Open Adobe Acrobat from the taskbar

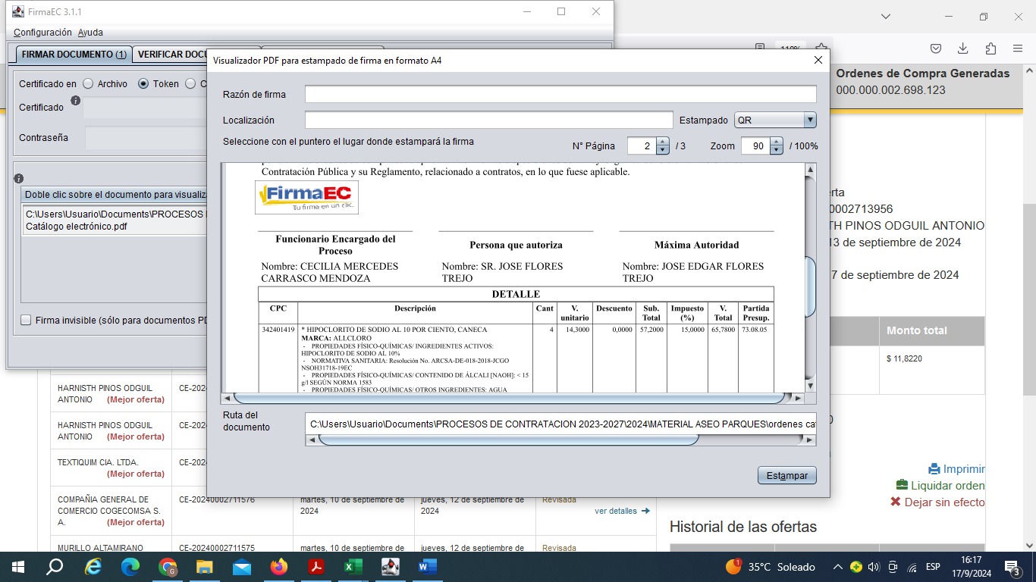pos(316,567)
